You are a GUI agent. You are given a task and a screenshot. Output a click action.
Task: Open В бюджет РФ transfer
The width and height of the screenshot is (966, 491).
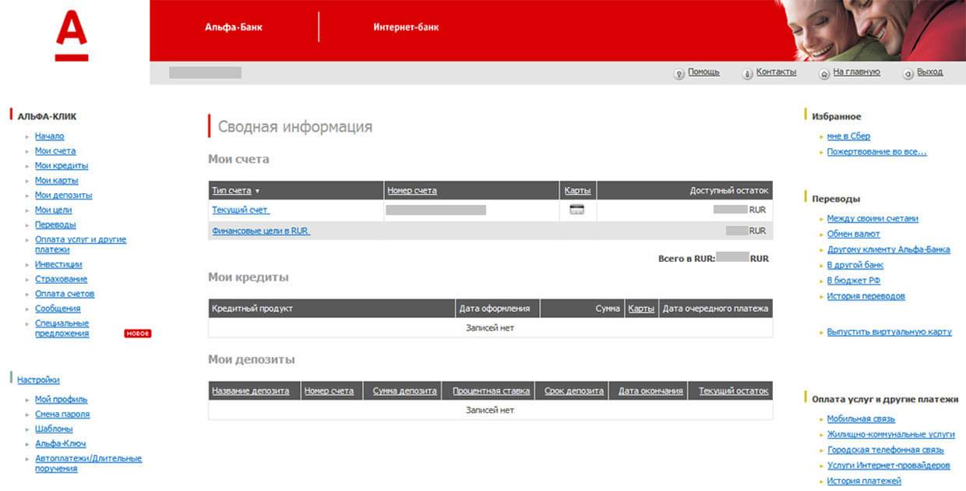[854, 281]
